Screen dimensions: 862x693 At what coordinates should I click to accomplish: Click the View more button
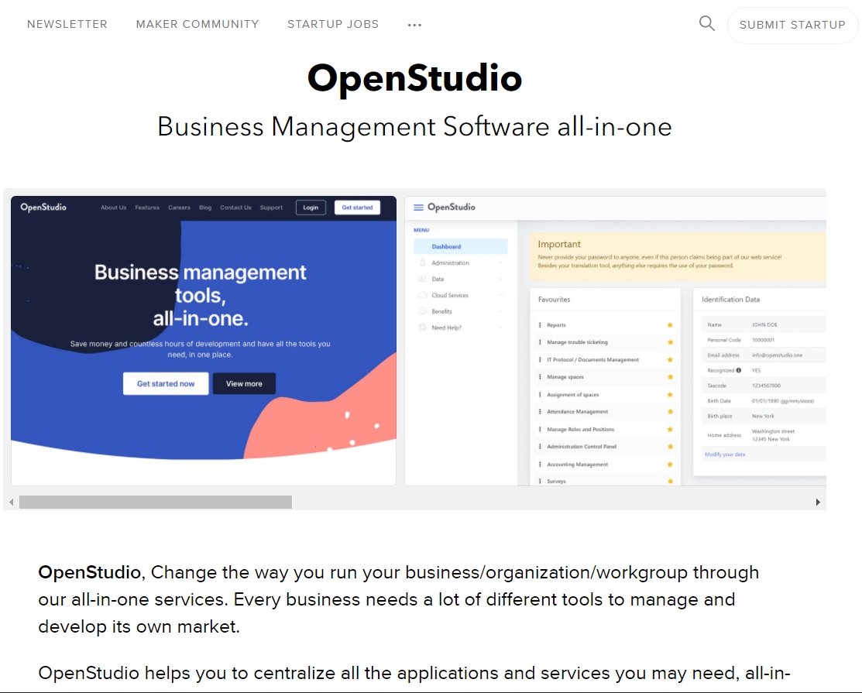pos(244,383)
